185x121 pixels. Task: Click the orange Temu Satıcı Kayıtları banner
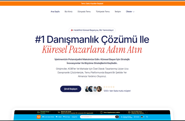click(92, 3)
